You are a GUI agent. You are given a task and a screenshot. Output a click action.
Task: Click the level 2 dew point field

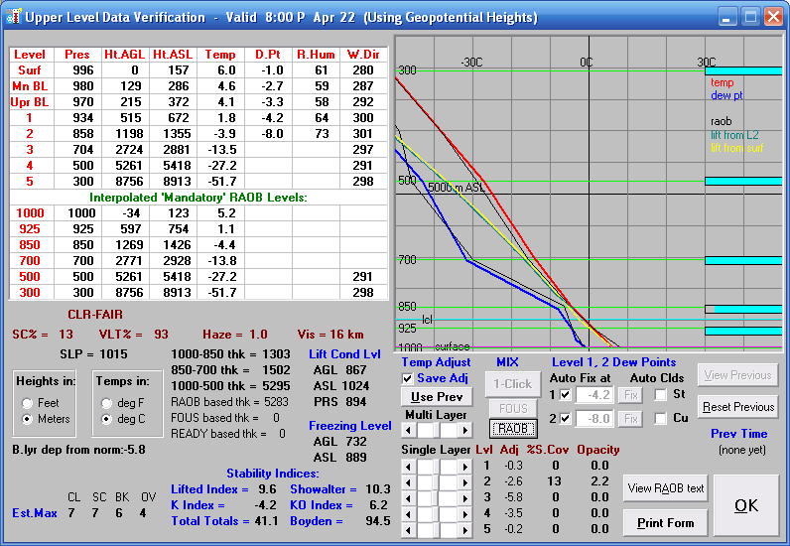(595, 419)
